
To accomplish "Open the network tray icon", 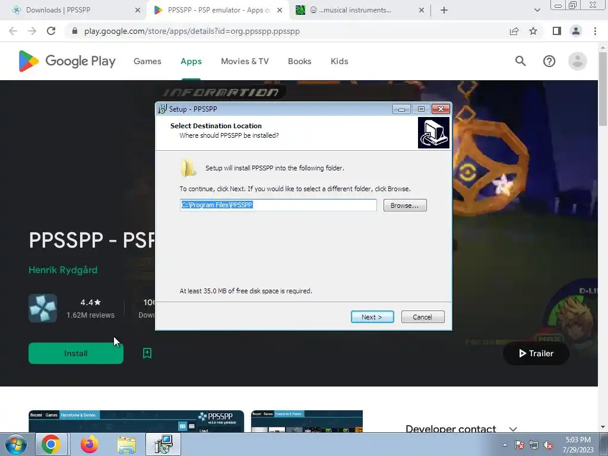I will (x=534, y=445).
